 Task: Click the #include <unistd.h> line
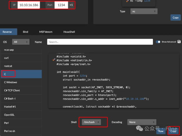point(71,57)
